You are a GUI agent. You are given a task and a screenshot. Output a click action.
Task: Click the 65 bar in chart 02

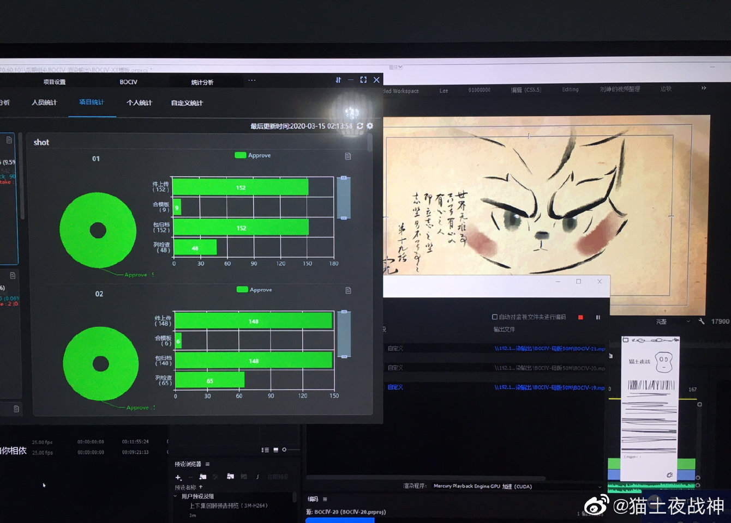click(x=210, y=380)
